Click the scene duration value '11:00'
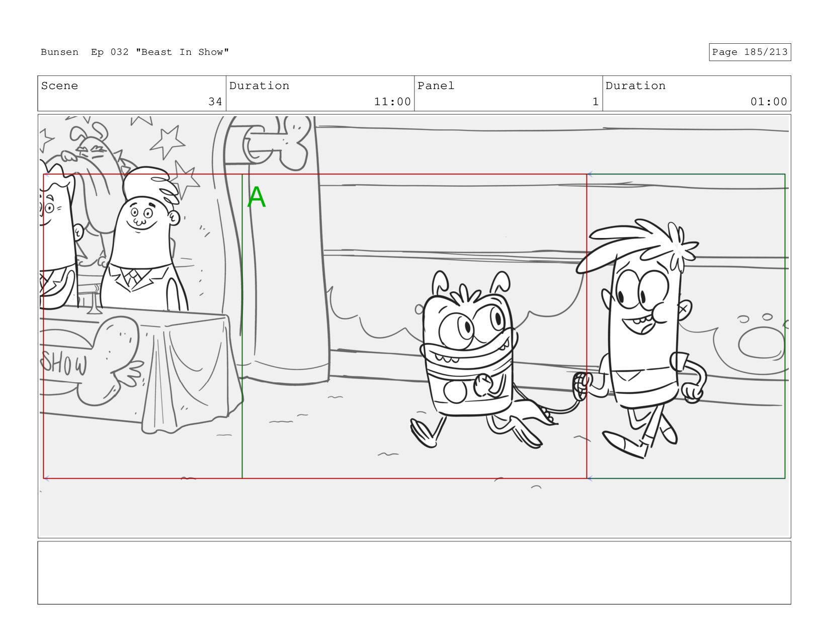Screen dimensions: 829x642 392,102
